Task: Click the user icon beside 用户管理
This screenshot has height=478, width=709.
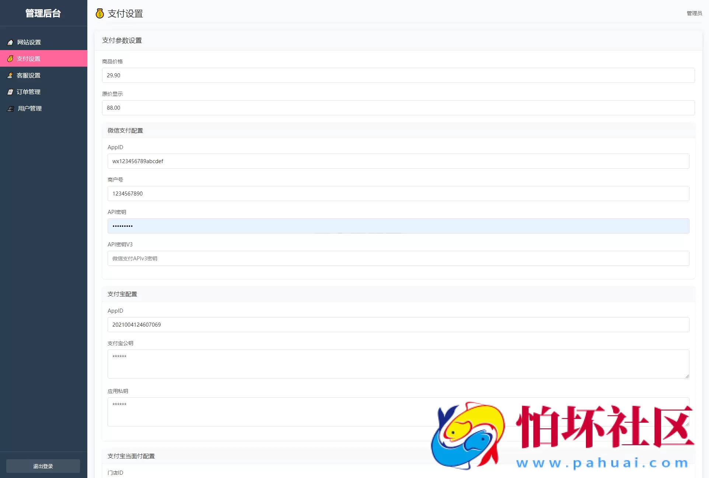Action: tap(11, 108)
